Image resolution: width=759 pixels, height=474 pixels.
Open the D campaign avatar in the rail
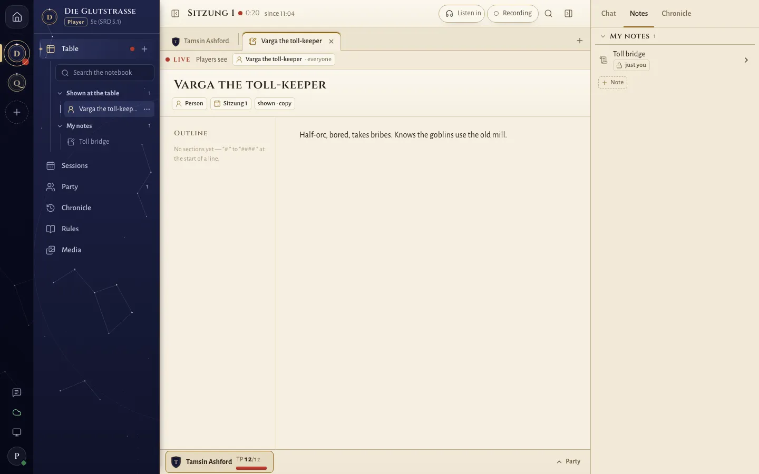tap(17, 53)
